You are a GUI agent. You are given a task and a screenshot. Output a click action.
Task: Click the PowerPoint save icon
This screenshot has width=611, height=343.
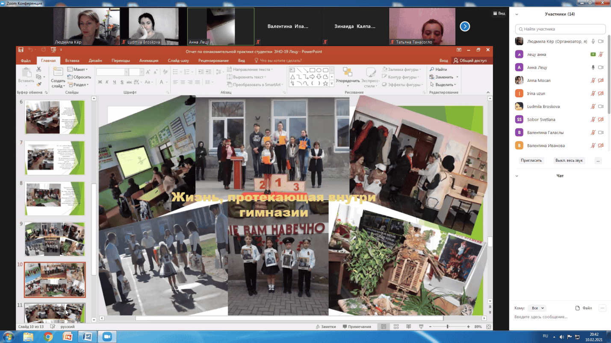click(21, 50)
